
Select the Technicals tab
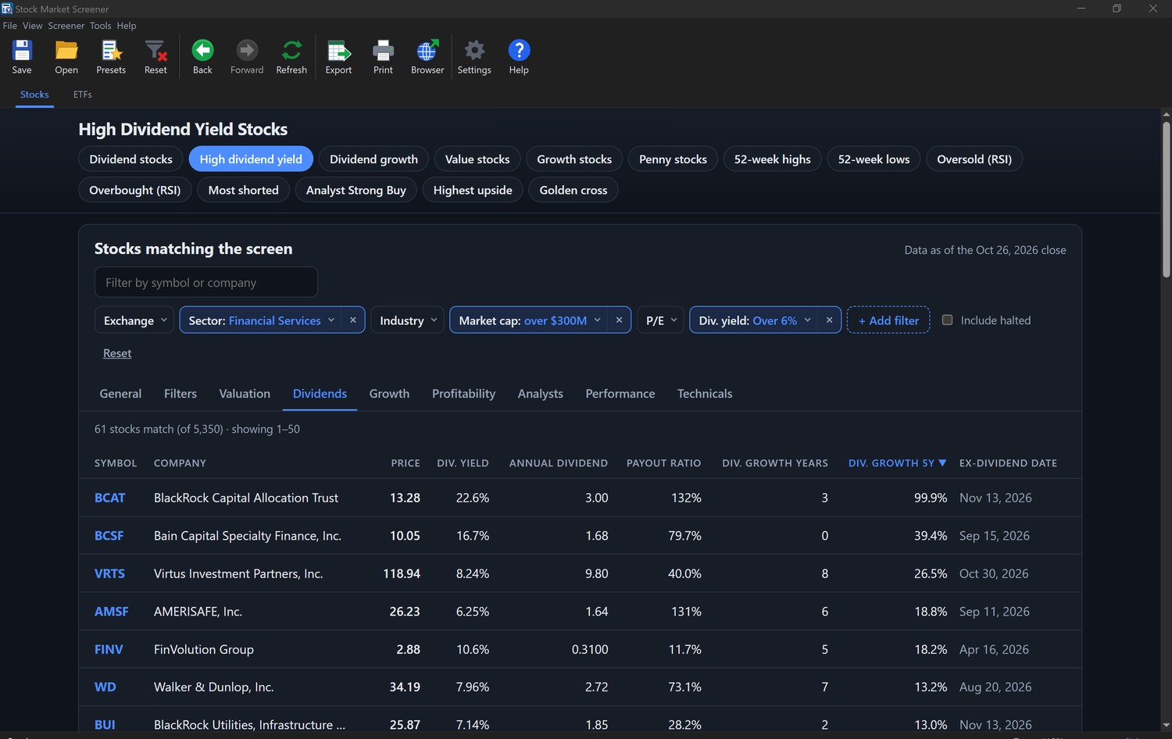coord(705,394)
